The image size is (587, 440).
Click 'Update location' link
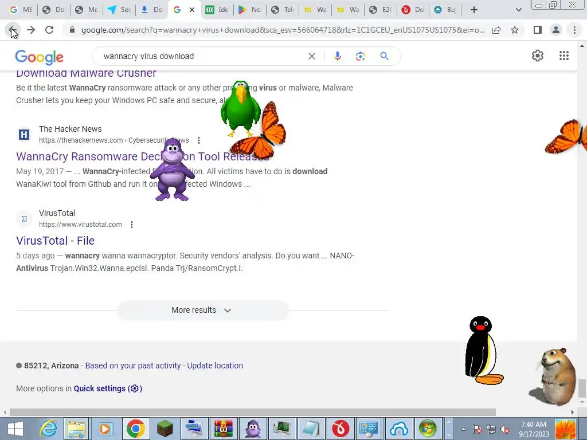pos(215,366)
